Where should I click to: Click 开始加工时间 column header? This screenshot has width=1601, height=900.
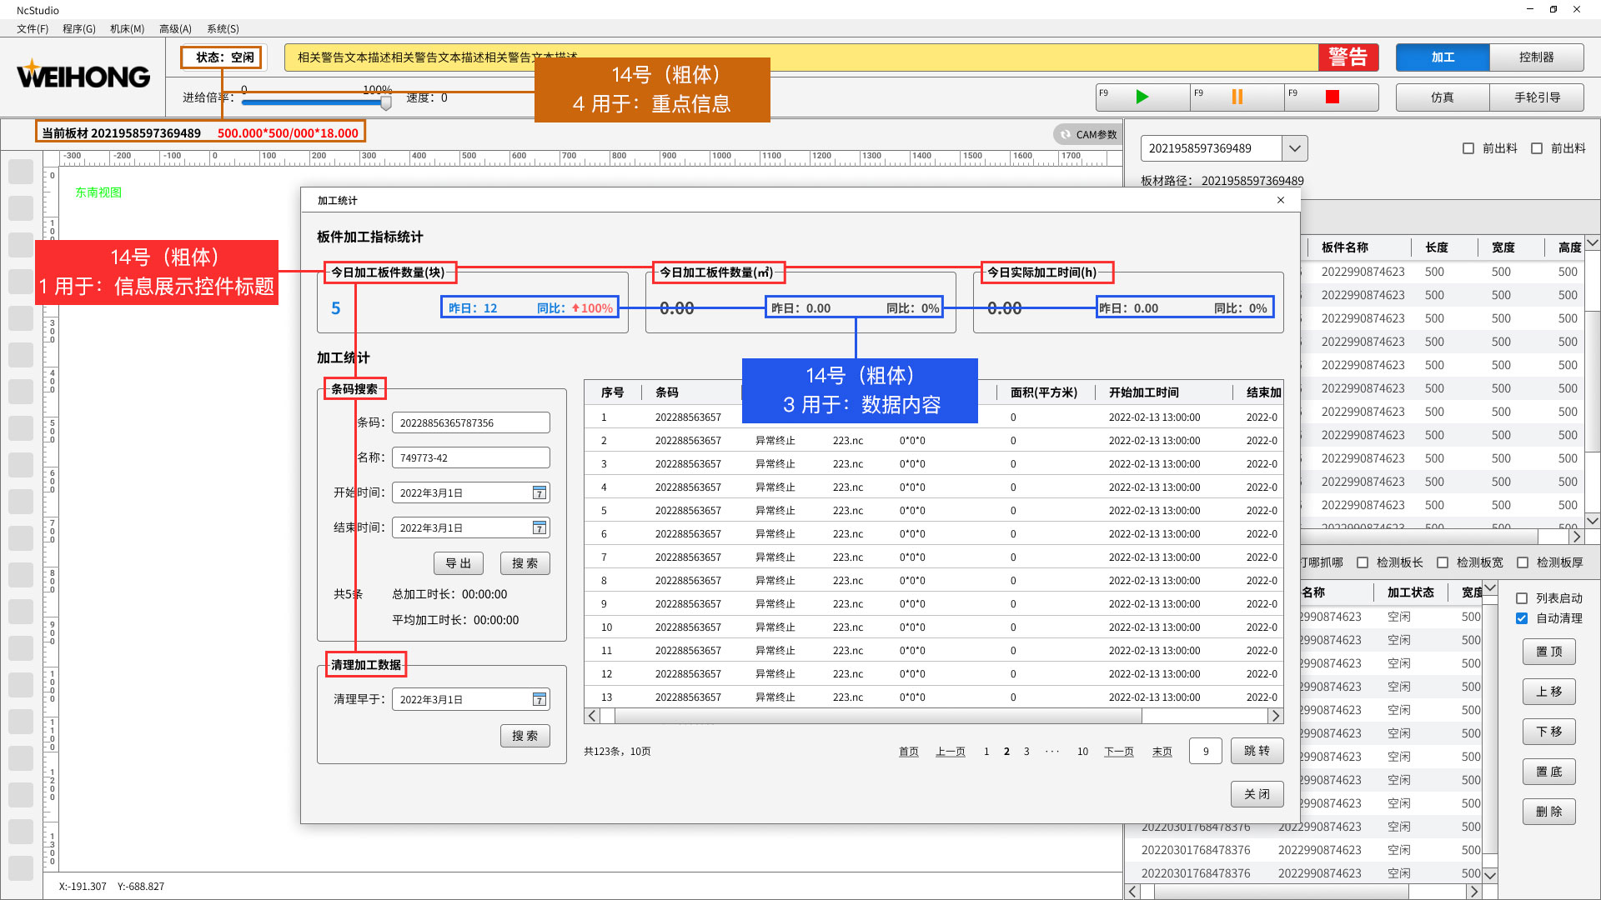coord(1144,392)
